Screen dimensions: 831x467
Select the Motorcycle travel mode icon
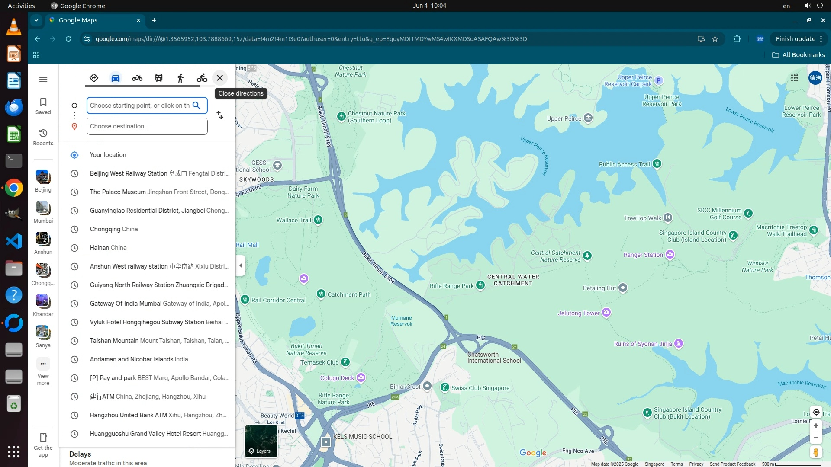pyautogui.click(x=137, y=78)
